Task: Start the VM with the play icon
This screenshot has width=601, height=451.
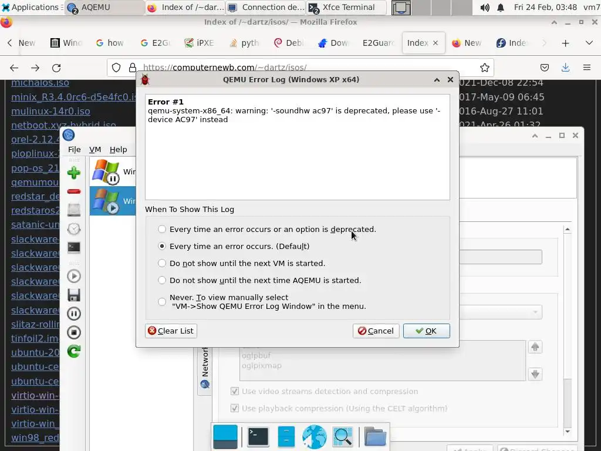Action: [73, 276]
